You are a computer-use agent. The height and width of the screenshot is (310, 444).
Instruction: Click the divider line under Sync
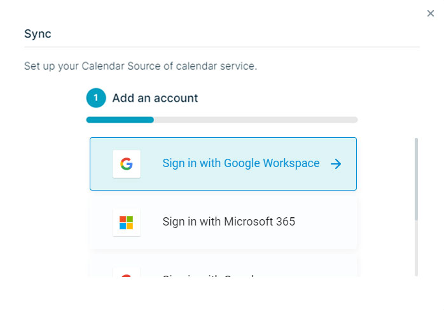pos(221,47)
